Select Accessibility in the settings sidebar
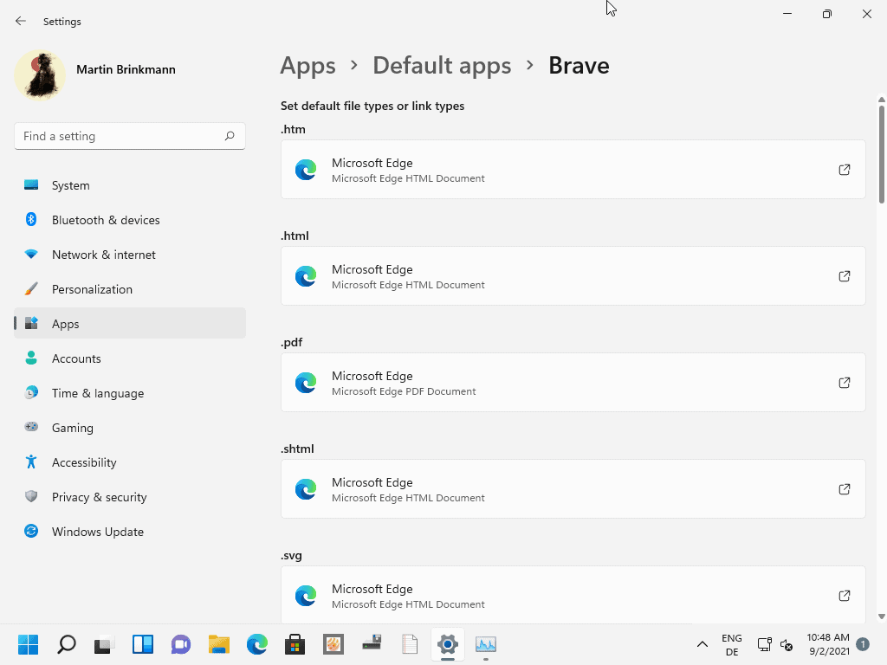This screenshot has height=665, width=887. click(x=83, y=462)
